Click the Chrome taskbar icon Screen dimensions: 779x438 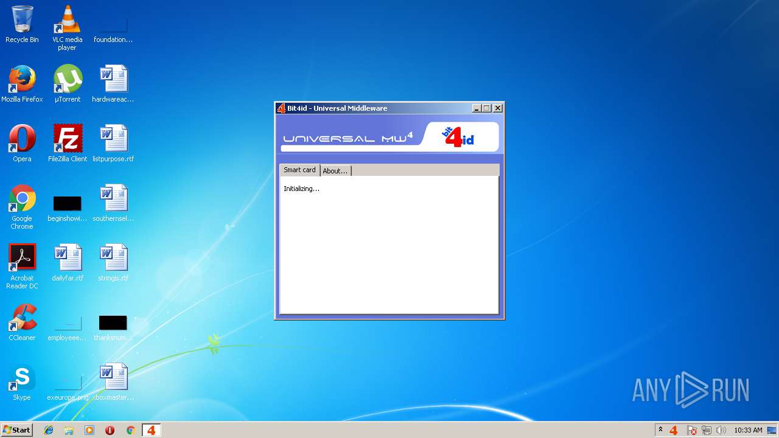[x=130, y=430]
